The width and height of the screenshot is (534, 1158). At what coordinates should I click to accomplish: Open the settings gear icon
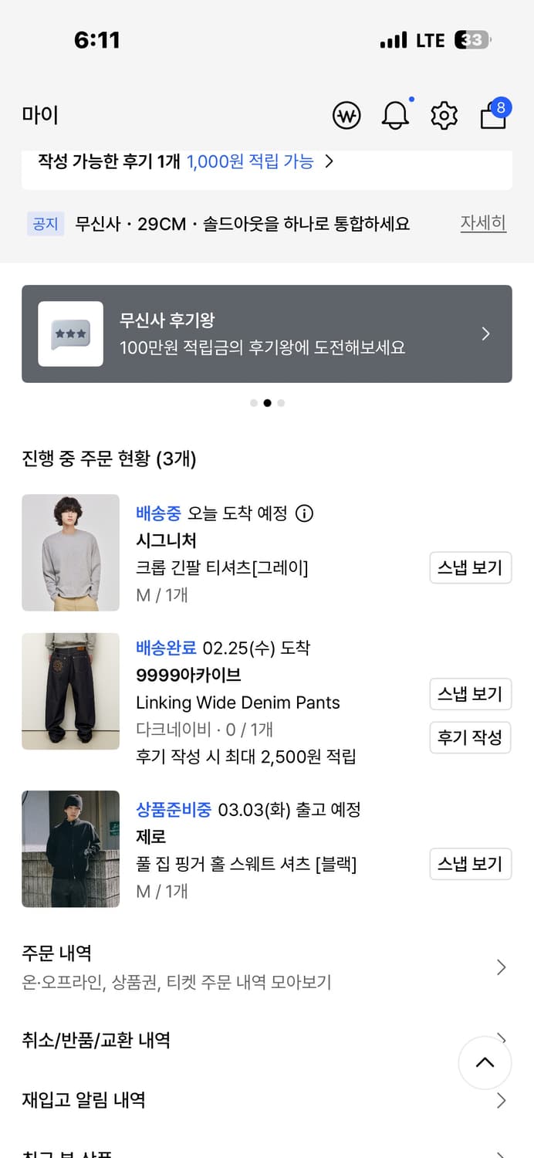coord(444,114)
